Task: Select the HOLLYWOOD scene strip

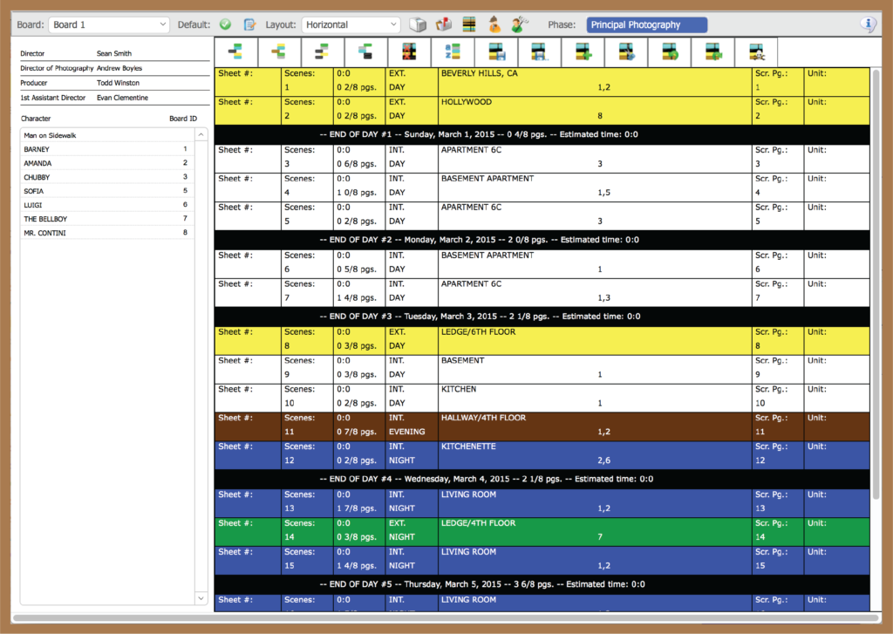Action: (542, 111)
